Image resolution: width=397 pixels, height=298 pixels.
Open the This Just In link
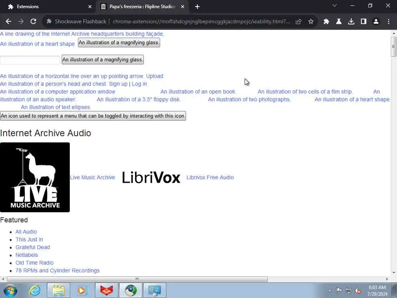pyautogui.click(x=29, y=239)
